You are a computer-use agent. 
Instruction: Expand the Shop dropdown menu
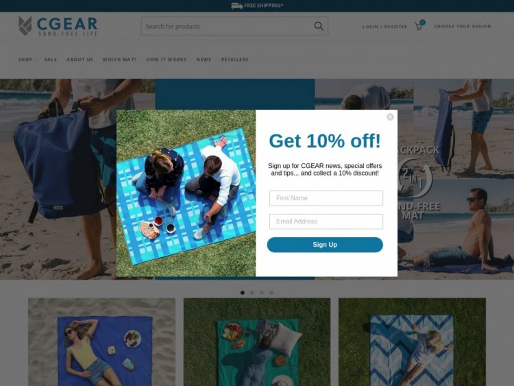click(27, 60)
